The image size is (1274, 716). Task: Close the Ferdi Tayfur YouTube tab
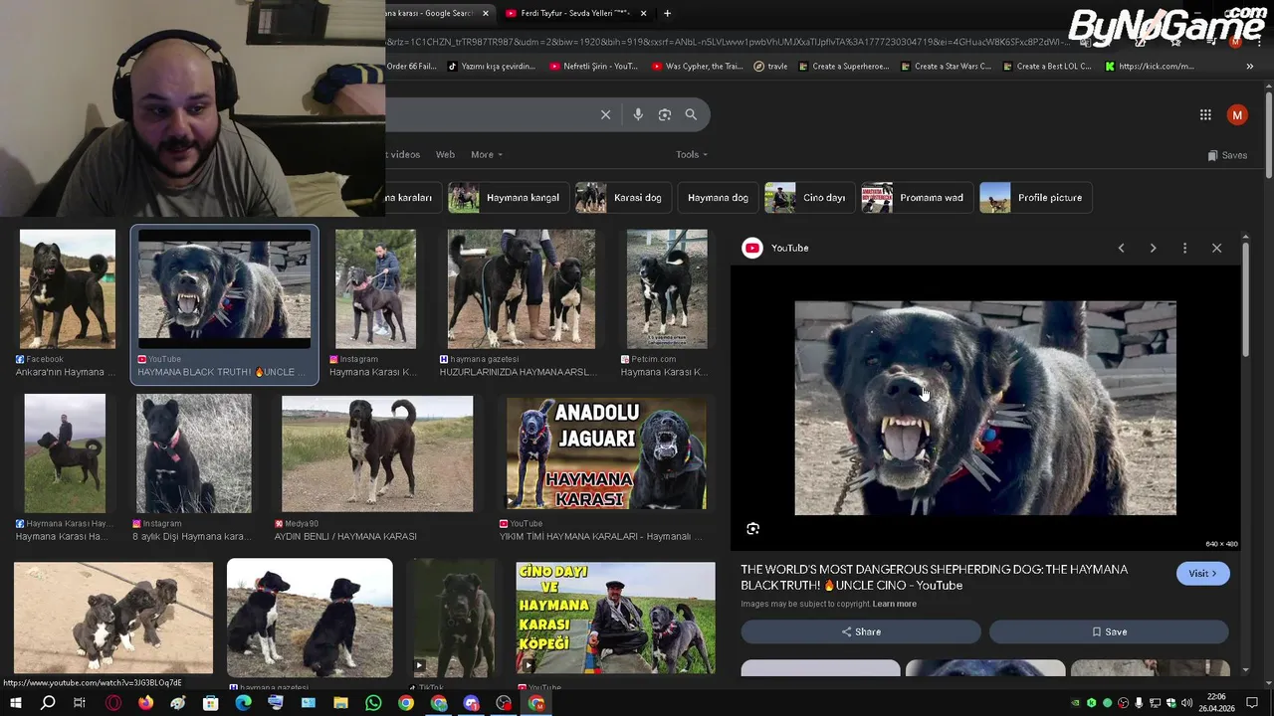(643, 13)
